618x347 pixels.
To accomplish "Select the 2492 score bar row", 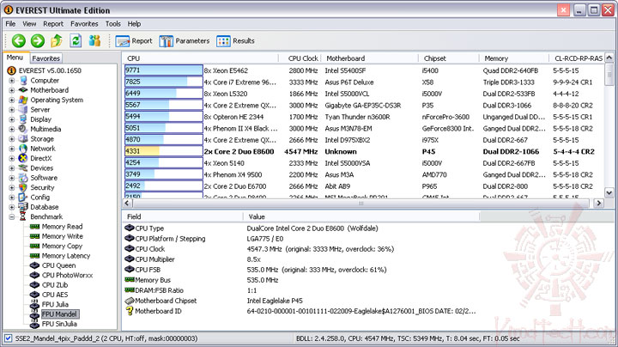I will click(164, 186).
